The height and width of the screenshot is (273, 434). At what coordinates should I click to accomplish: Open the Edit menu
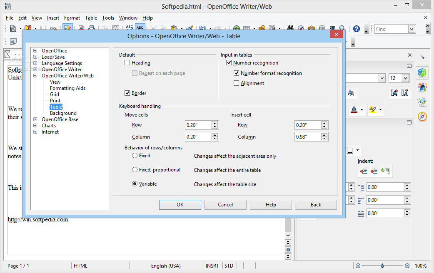click(22, 18)
